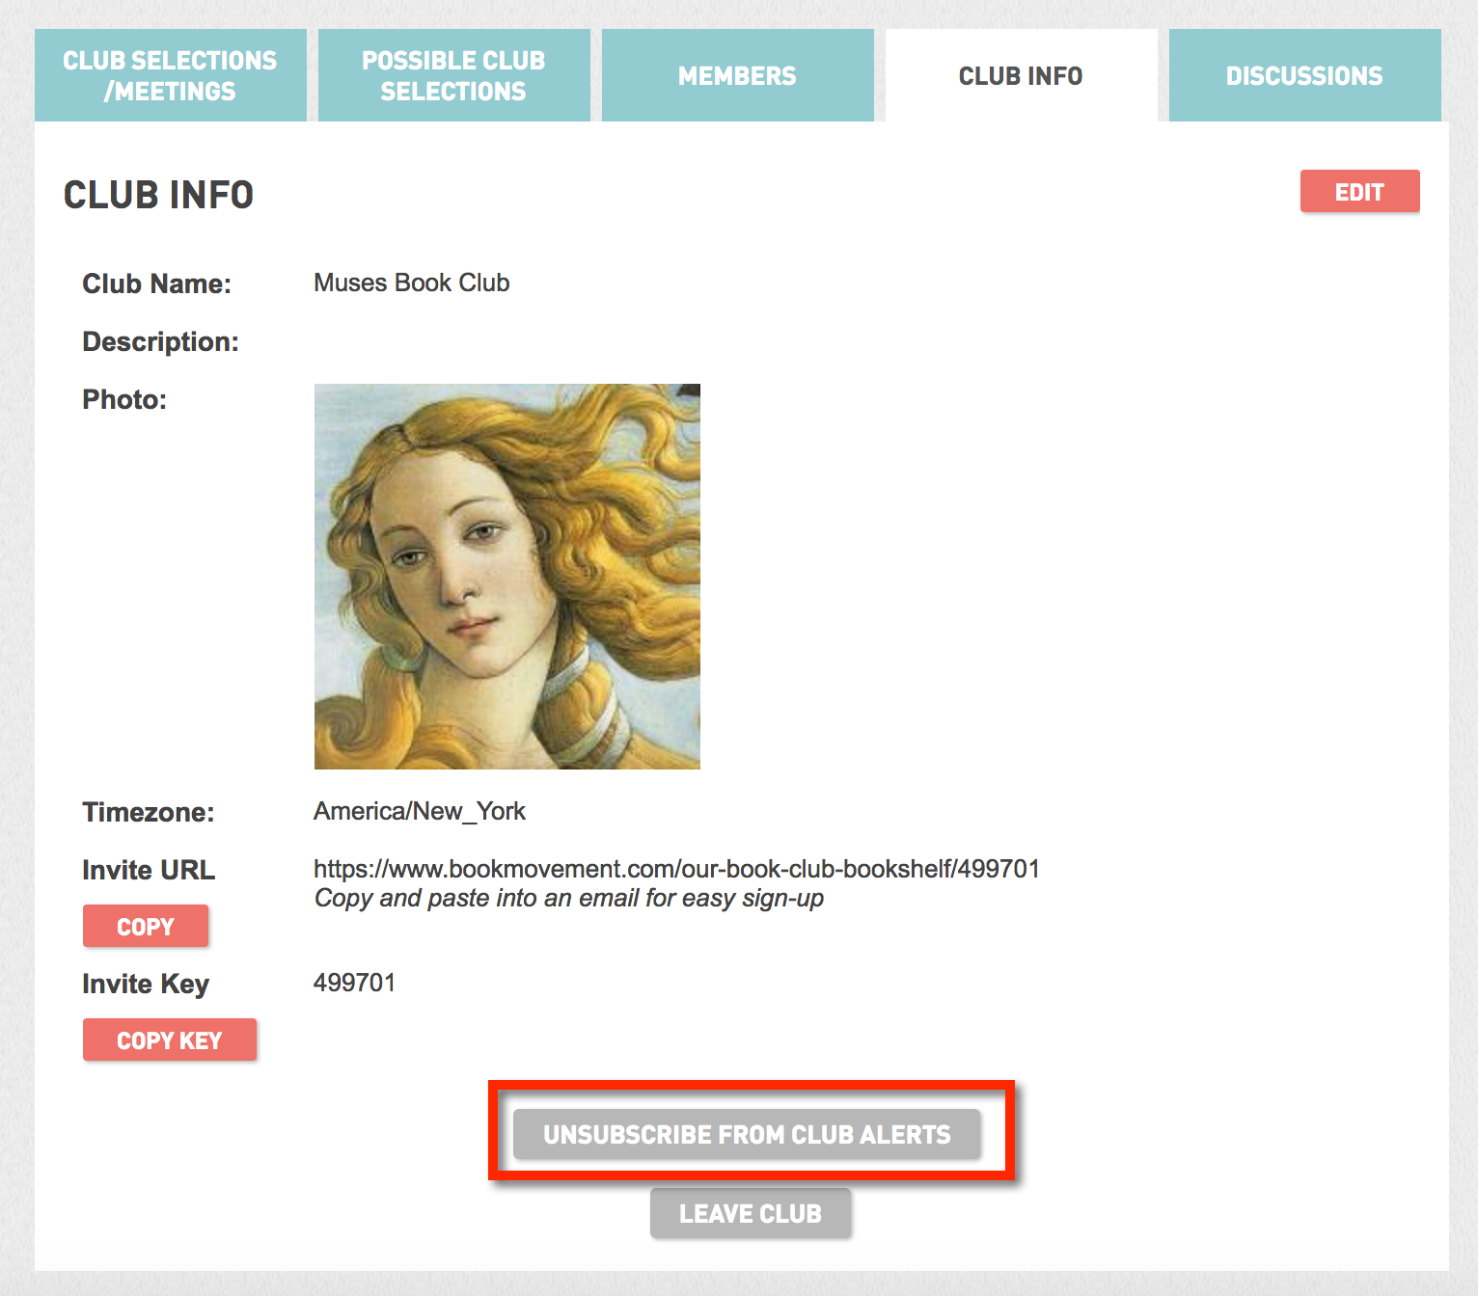Image resolution: width=1478 pixels, height=1296 pixels.
Task: Click the America/New_York timezone value
Action: pyautogui.click(x=420, y=811)
